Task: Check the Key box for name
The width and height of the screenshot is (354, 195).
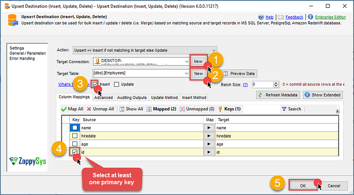Action: pos(75,128)
